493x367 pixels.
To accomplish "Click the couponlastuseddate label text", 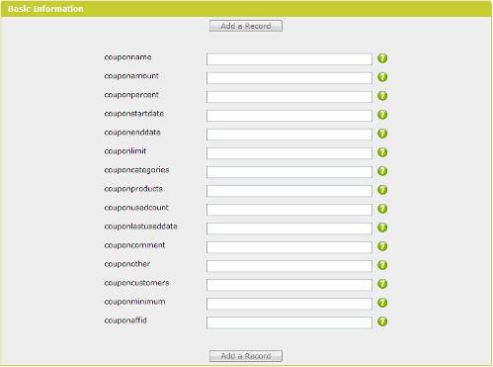I will [140, 227].
